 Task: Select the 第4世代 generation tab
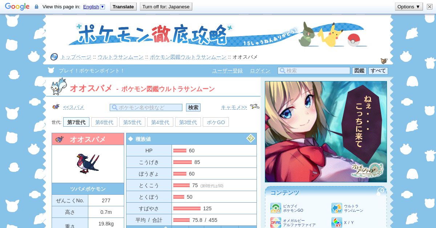coord(160,122)
